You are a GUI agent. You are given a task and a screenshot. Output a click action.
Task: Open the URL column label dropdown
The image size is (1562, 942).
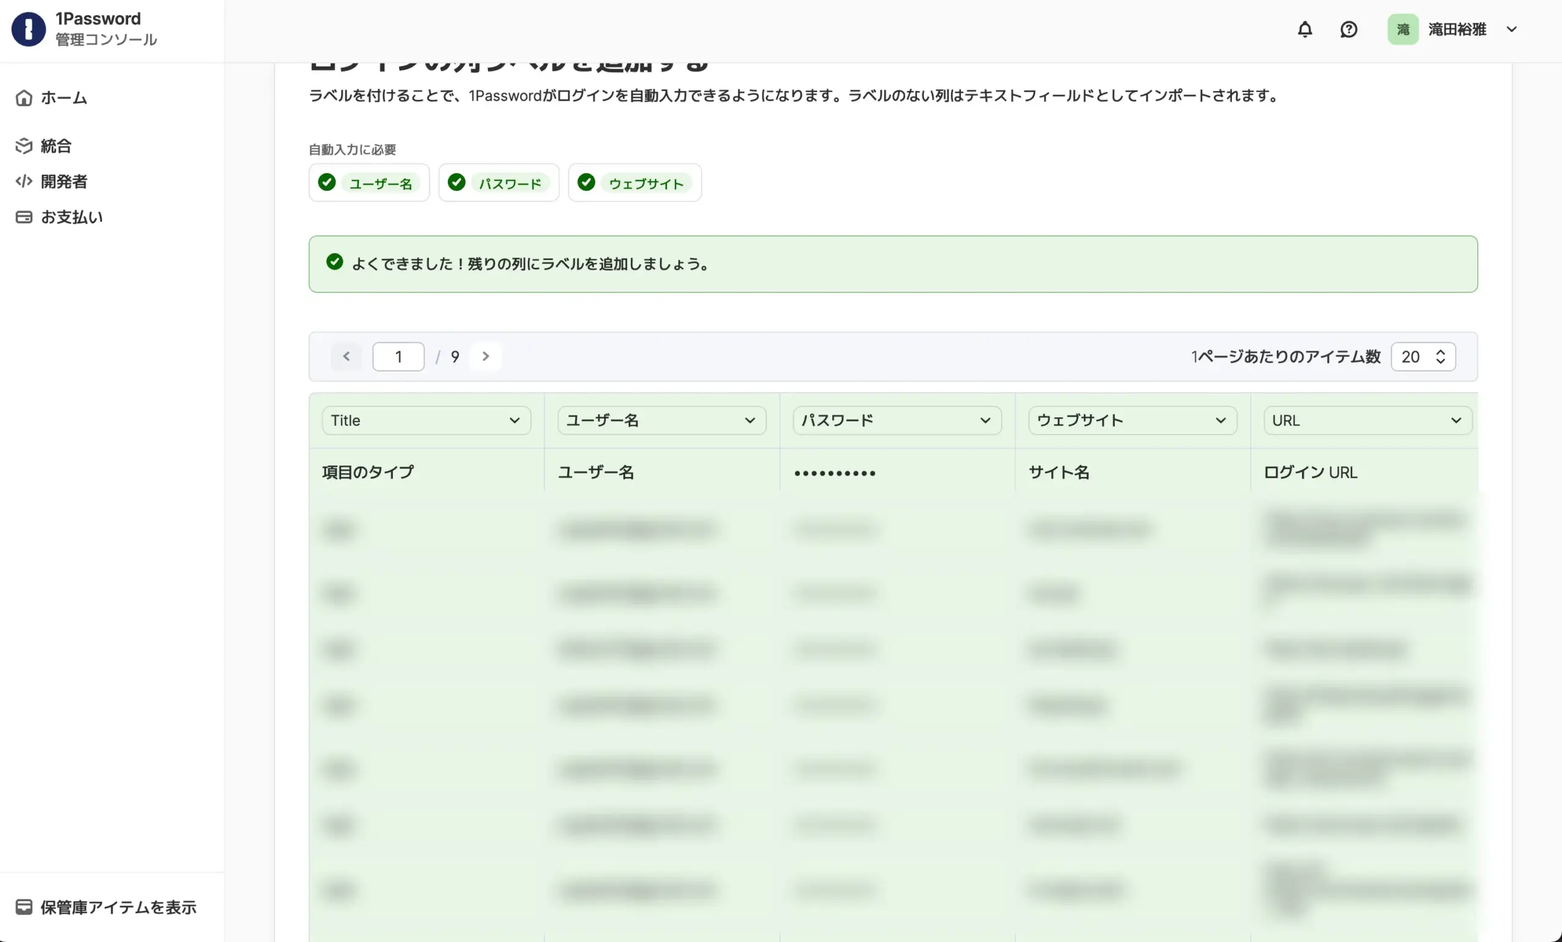pos(1367,420)
